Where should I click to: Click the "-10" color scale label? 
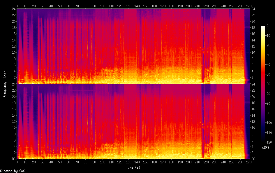click(267, 36)
